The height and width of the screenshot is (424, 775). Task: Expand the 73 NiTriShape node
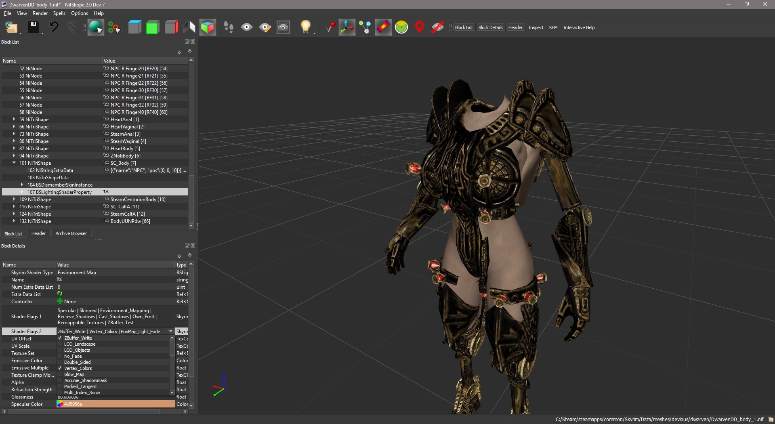pos(14,134)
